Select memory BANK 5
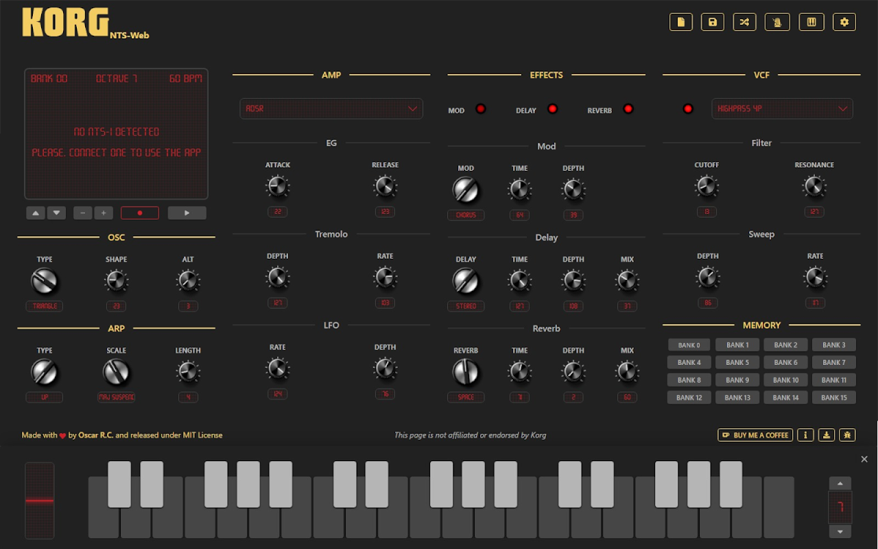Image resolution: width=878 pixels, height=549 pixels. point(737,362)
